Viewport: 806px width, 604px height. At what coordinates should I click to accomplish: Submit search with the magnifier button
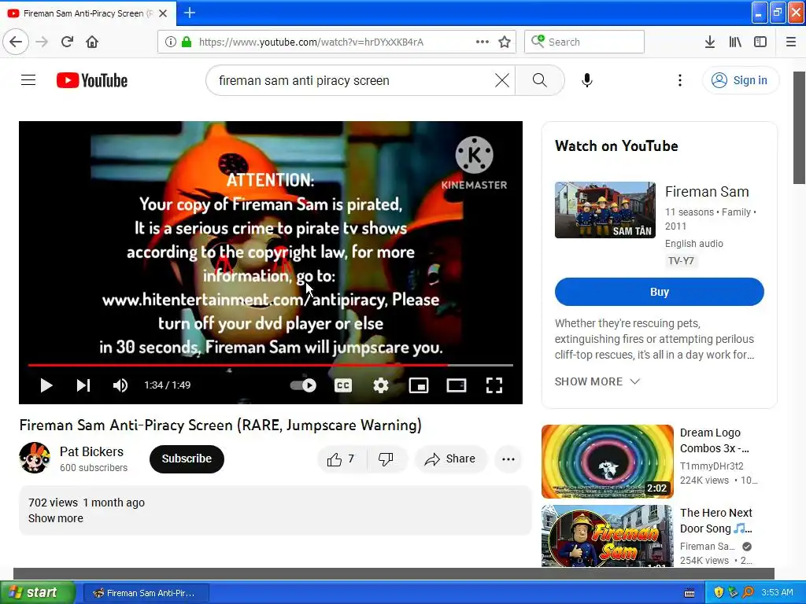coord(540,80)
